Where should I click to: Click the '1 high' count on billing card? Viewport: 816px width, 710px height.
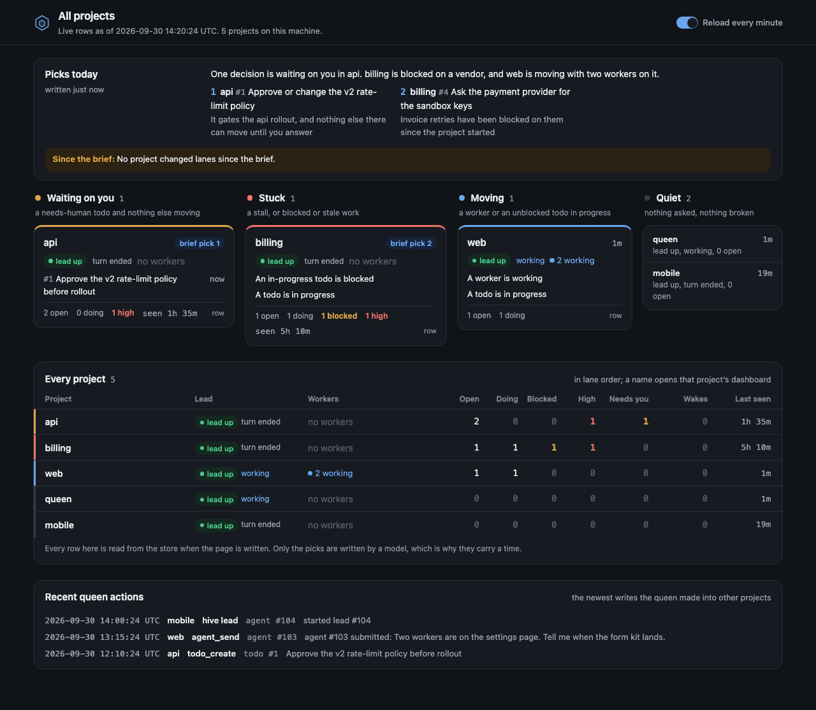(x=377, y=316)
